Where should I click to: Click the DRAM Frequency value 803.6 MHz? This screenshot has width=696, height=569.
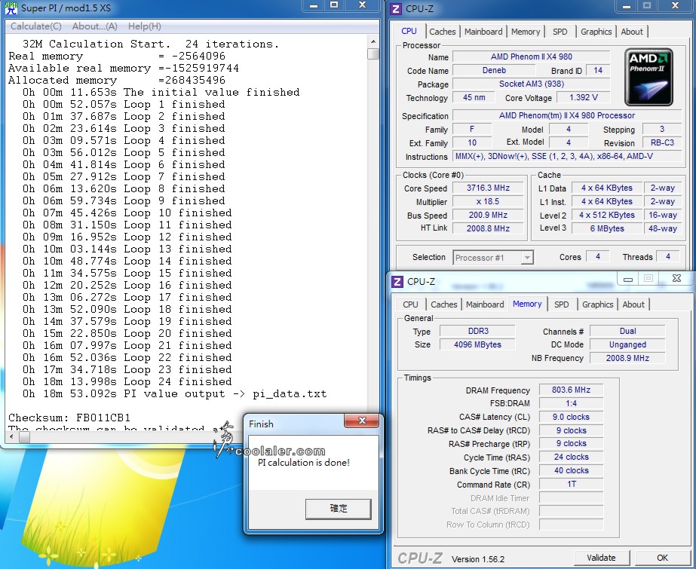(x=571, y=390)
